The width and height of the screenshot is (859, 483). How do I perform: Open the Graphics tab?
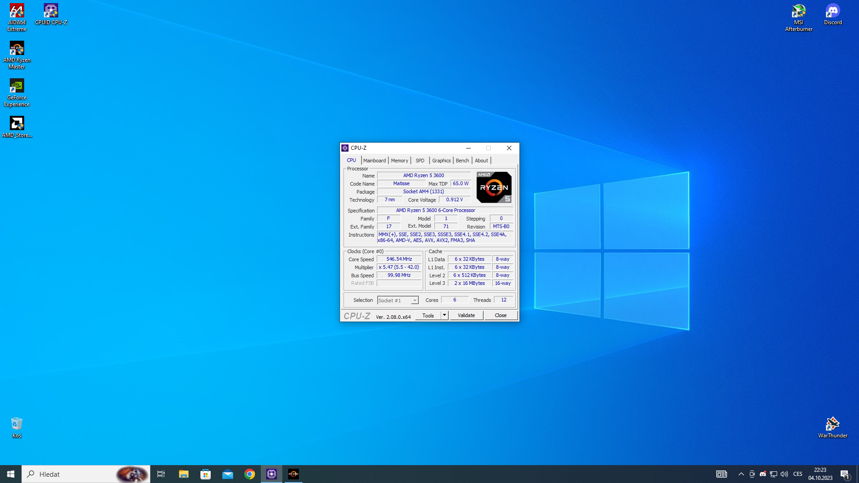coord(441,161)
